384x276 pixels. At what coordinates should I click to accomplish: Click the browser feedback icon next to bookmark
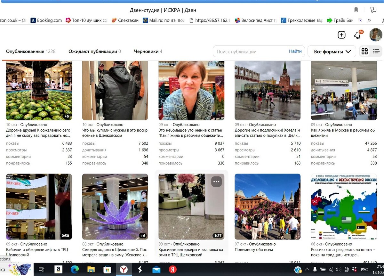click(373, 10)
